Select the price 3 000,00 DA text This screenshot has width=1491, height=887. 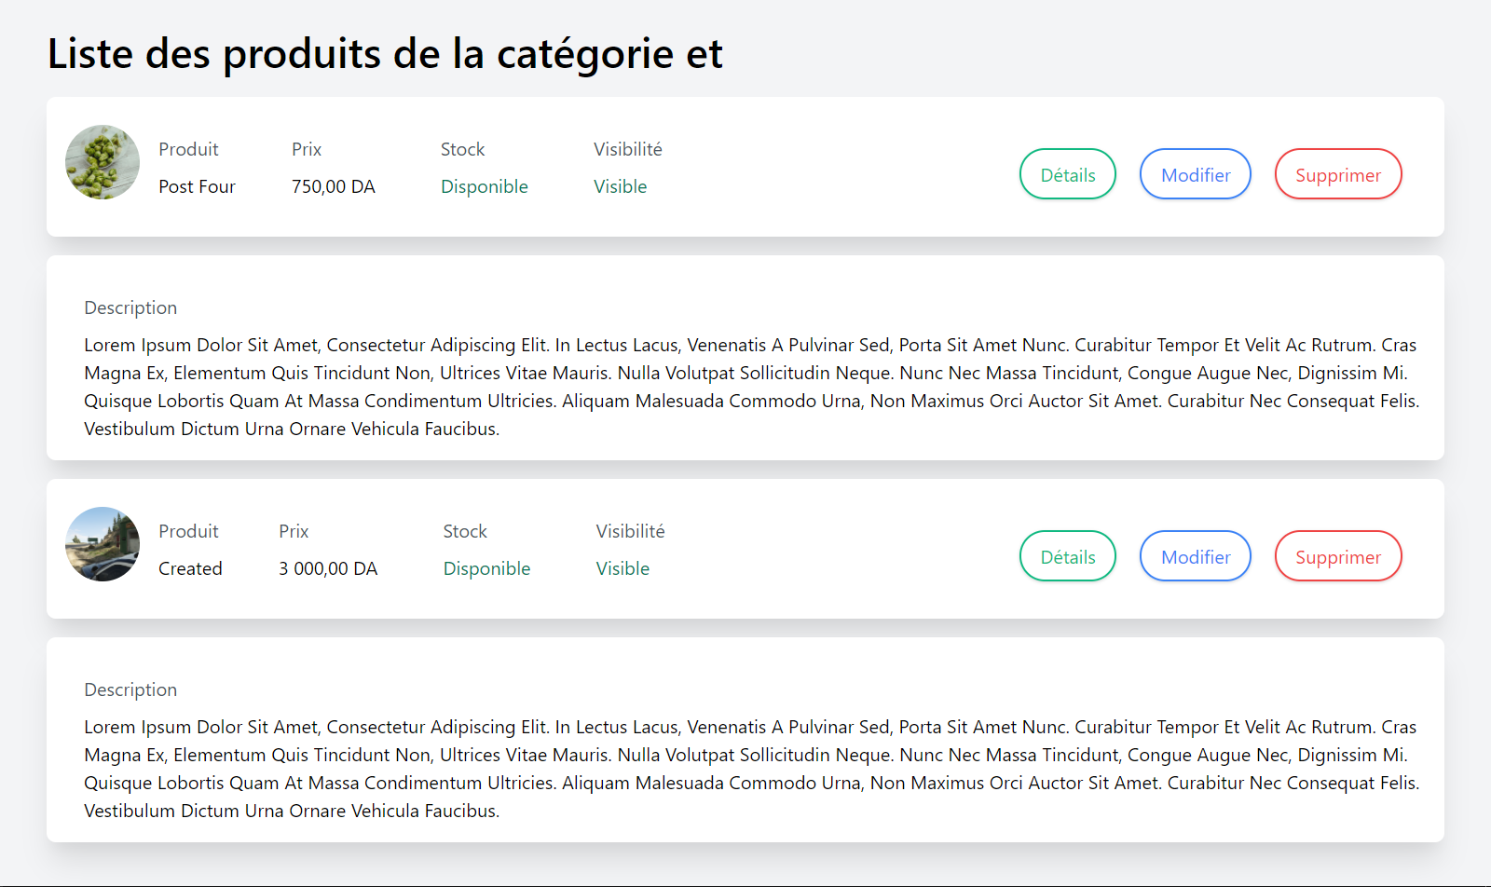click(x=327, y=568)
